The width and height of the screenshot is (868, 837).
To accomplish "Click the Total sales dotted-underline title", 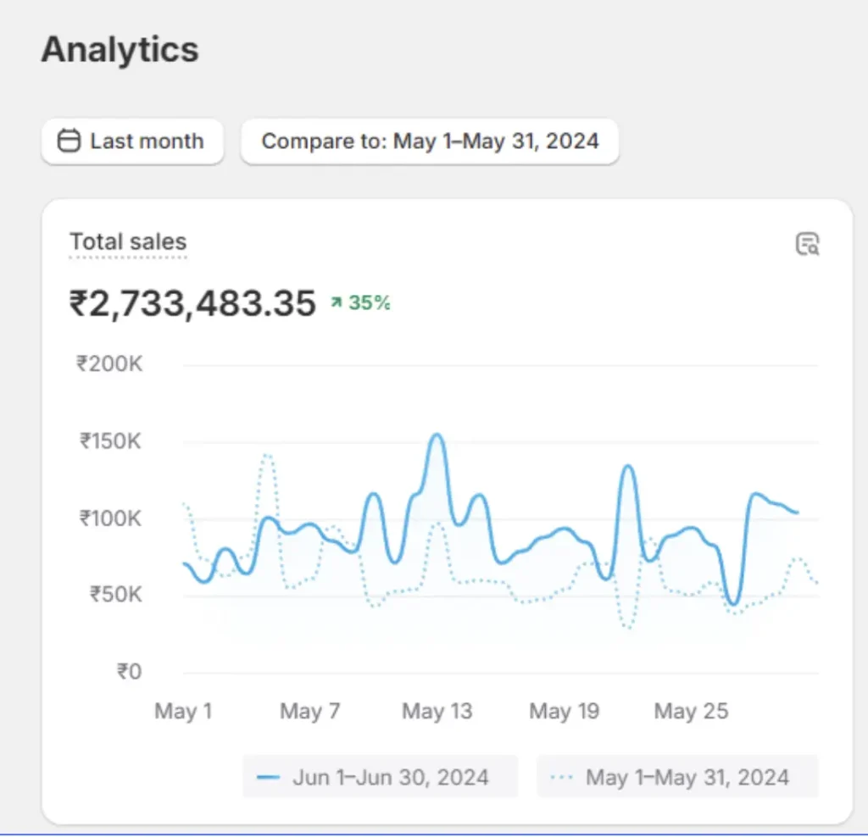I will click(x=128, y=242).
